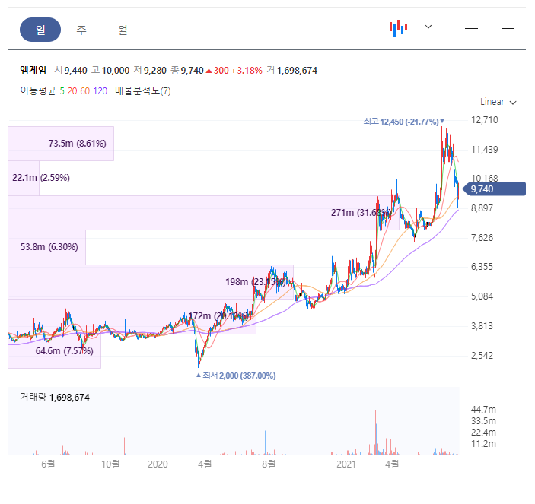Zoom in with the plus icon
The image size is (535, 504).
tap(508, 29)
